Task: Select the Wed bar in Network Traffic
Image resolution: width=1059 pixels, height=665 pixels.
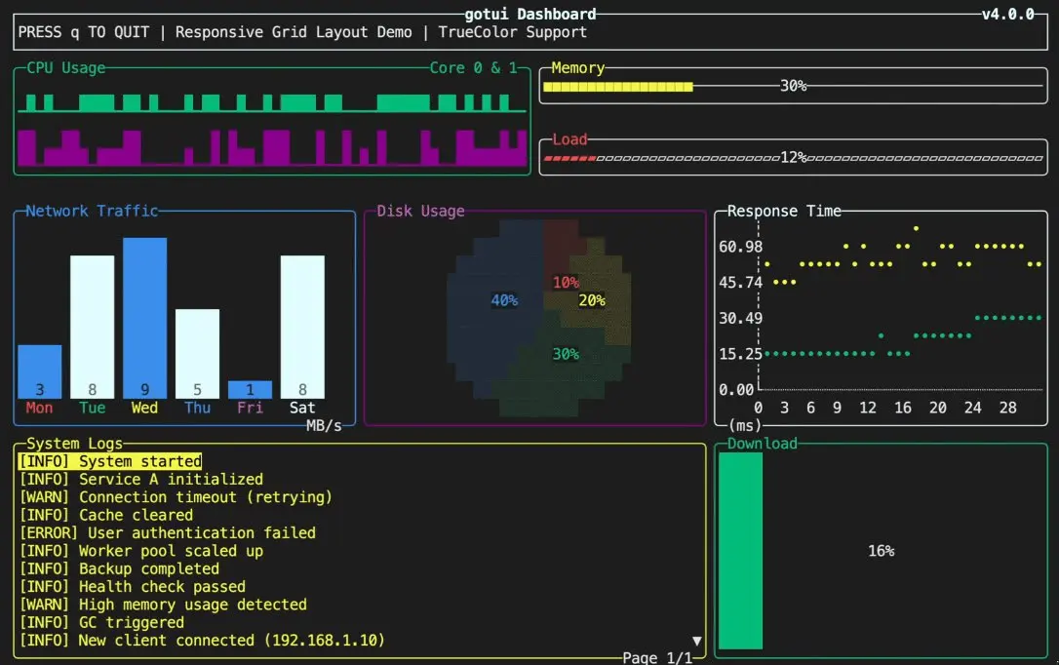Action: [x=144, y=318]
